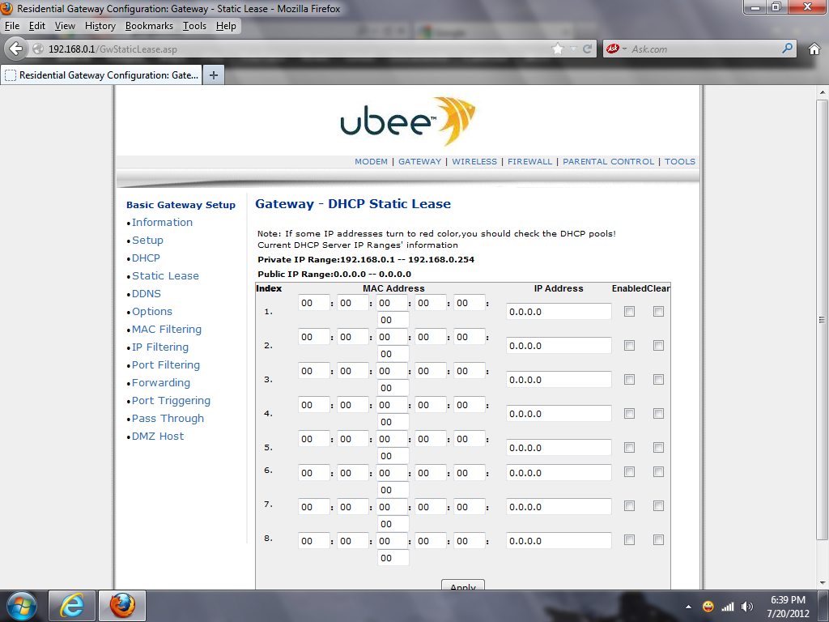Screen dimensions: 829x622
Task: Click the Port Triggering sidebar link
Action: (171, 401)
